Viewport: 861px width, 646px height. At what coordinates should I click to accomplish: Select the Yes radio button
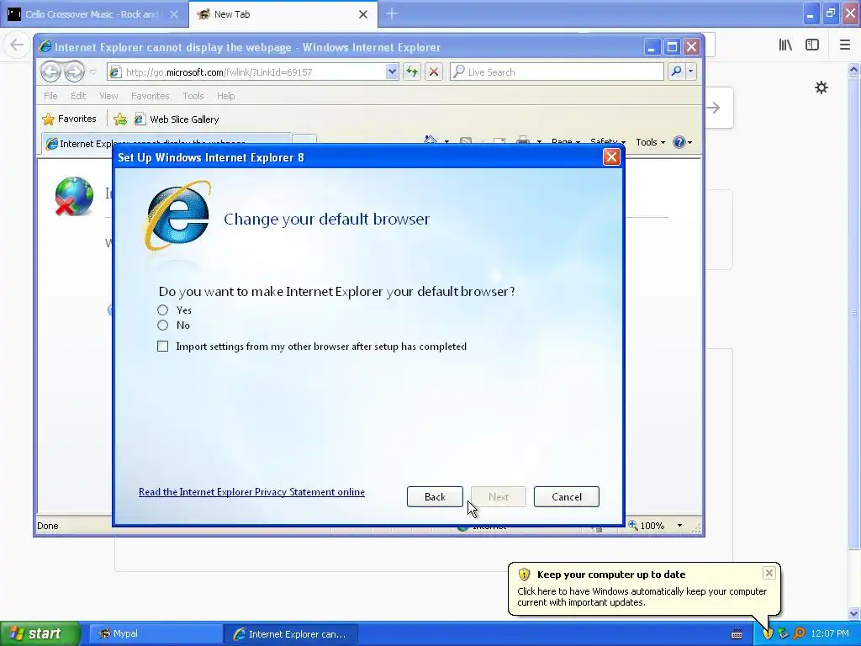pyautogui.click(x=162, y=310)
